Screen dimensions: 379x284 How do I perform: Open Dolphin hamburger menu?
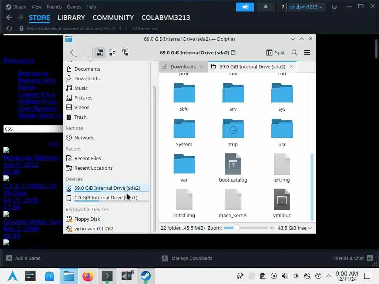tap(307, 53)
